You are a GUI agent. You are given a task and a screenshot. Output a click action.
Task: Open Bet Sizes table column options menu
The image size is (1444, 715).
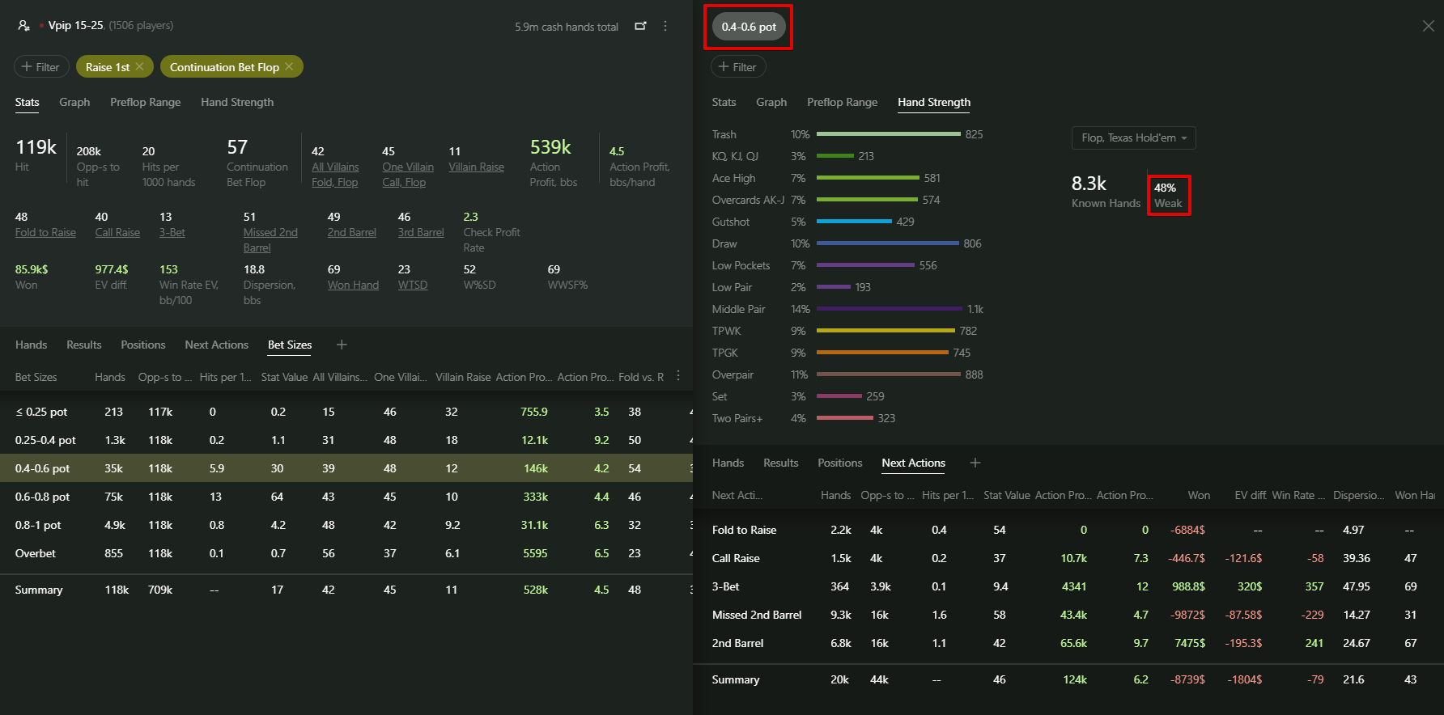click(678, 376)
